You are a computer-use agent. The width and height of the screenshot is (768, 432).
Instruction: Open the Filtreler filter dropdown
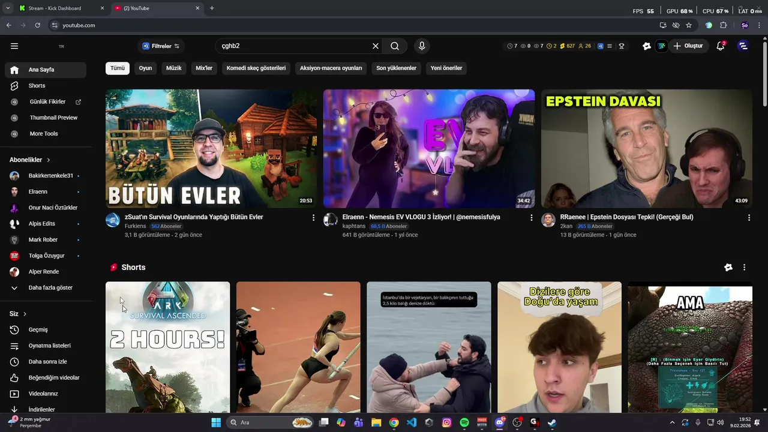coord(161,46)
